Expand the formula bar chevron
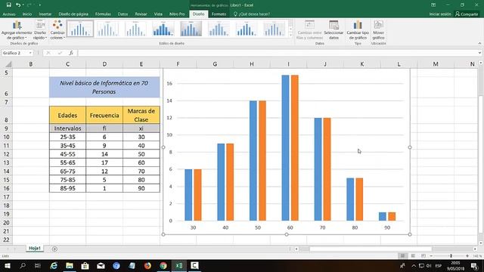This screenshot has width=484, height=272. click(479, 53)
